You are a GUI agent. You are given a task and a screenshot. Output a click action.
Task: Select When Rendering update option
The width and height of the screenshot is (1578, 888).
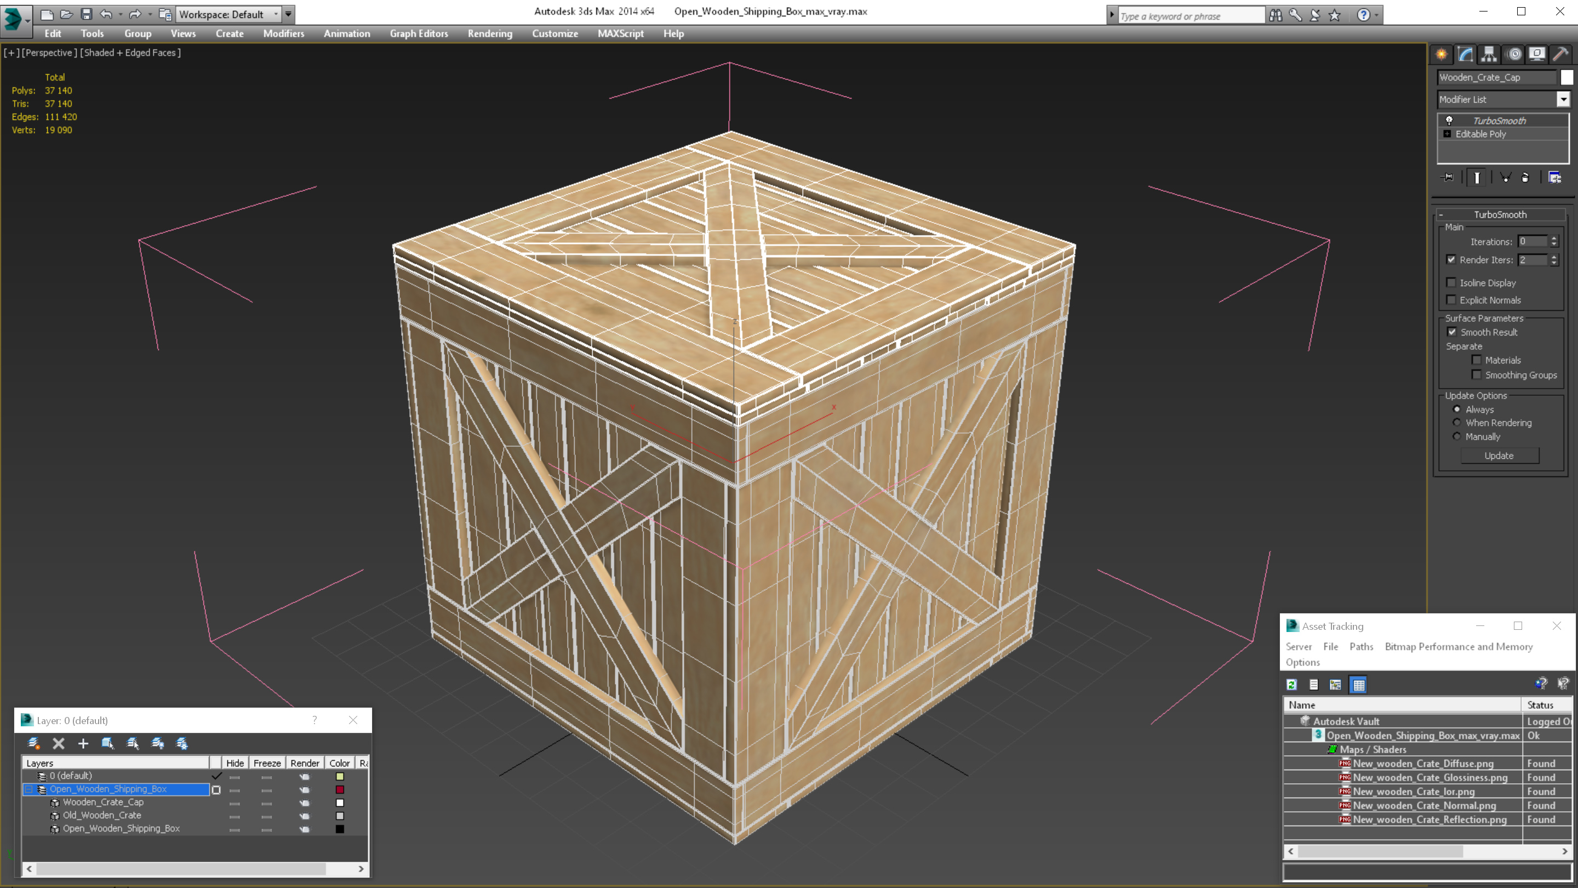1457,422
